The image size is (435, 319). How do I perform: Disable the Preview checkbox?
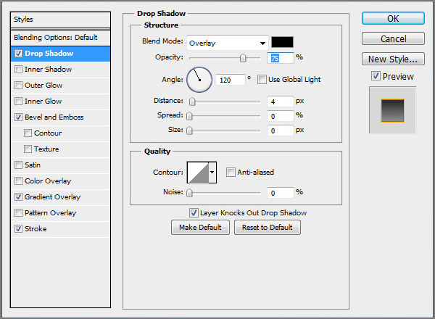pos(375,76)
